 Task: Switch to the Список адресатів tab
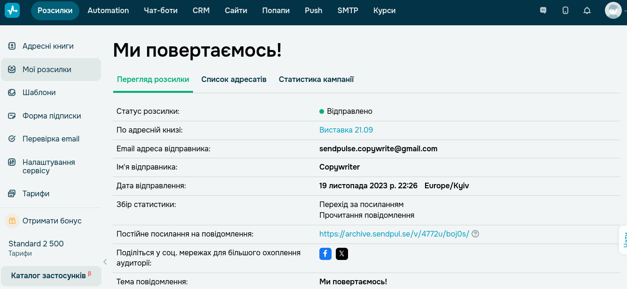pos(234,79)
